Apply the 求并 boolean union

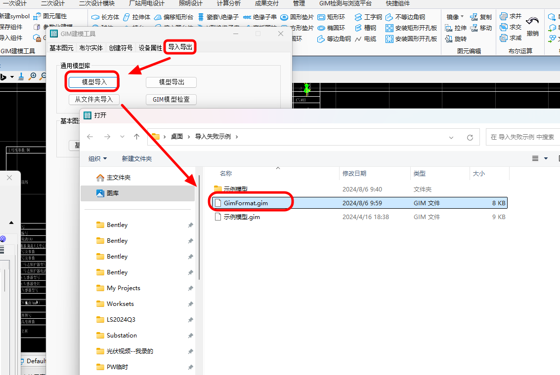[x=511, y=16]
